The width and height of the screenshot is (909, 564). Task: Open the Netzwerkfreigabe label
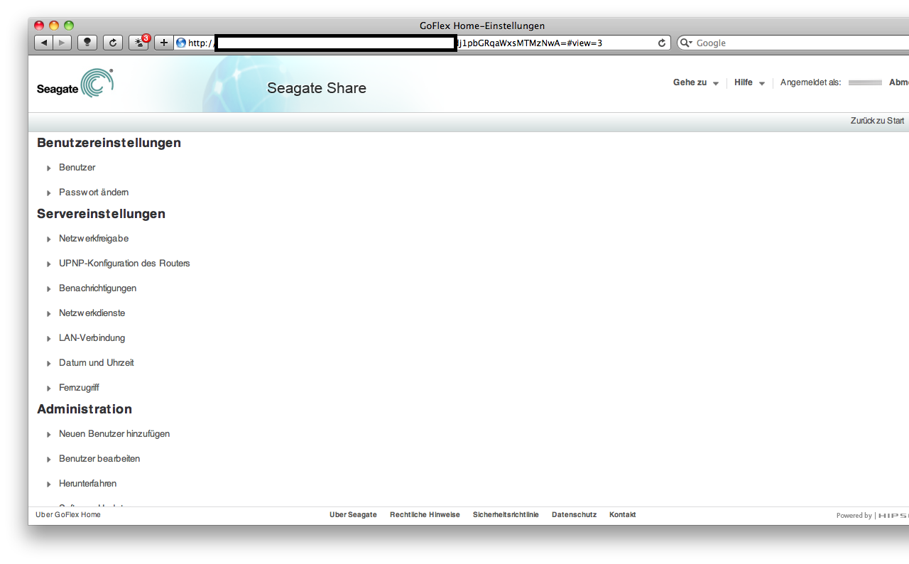coord(94,239)
